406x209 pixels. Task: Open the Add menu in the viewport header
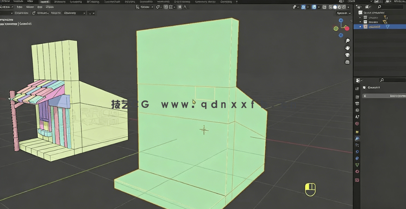[55, 13]
